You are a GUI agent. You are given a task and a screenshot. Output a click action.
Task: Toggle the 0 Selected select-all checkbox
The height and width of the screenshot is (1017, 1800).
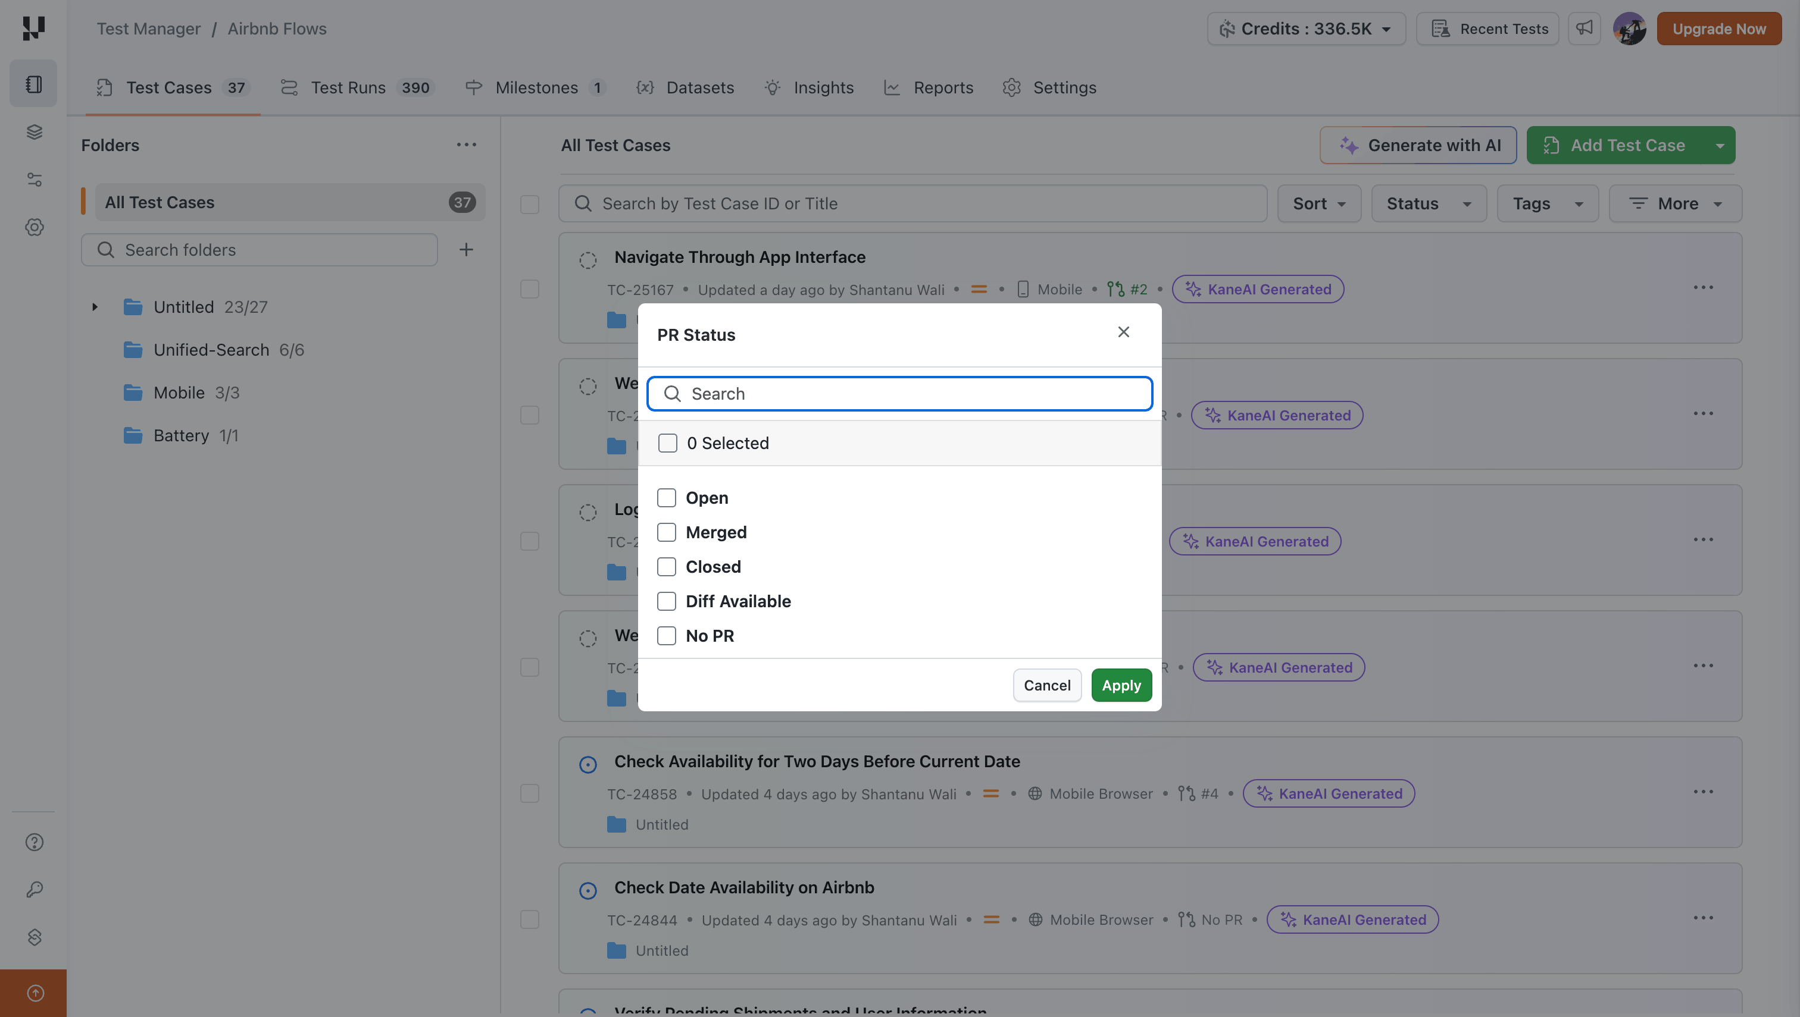point(668,443)
